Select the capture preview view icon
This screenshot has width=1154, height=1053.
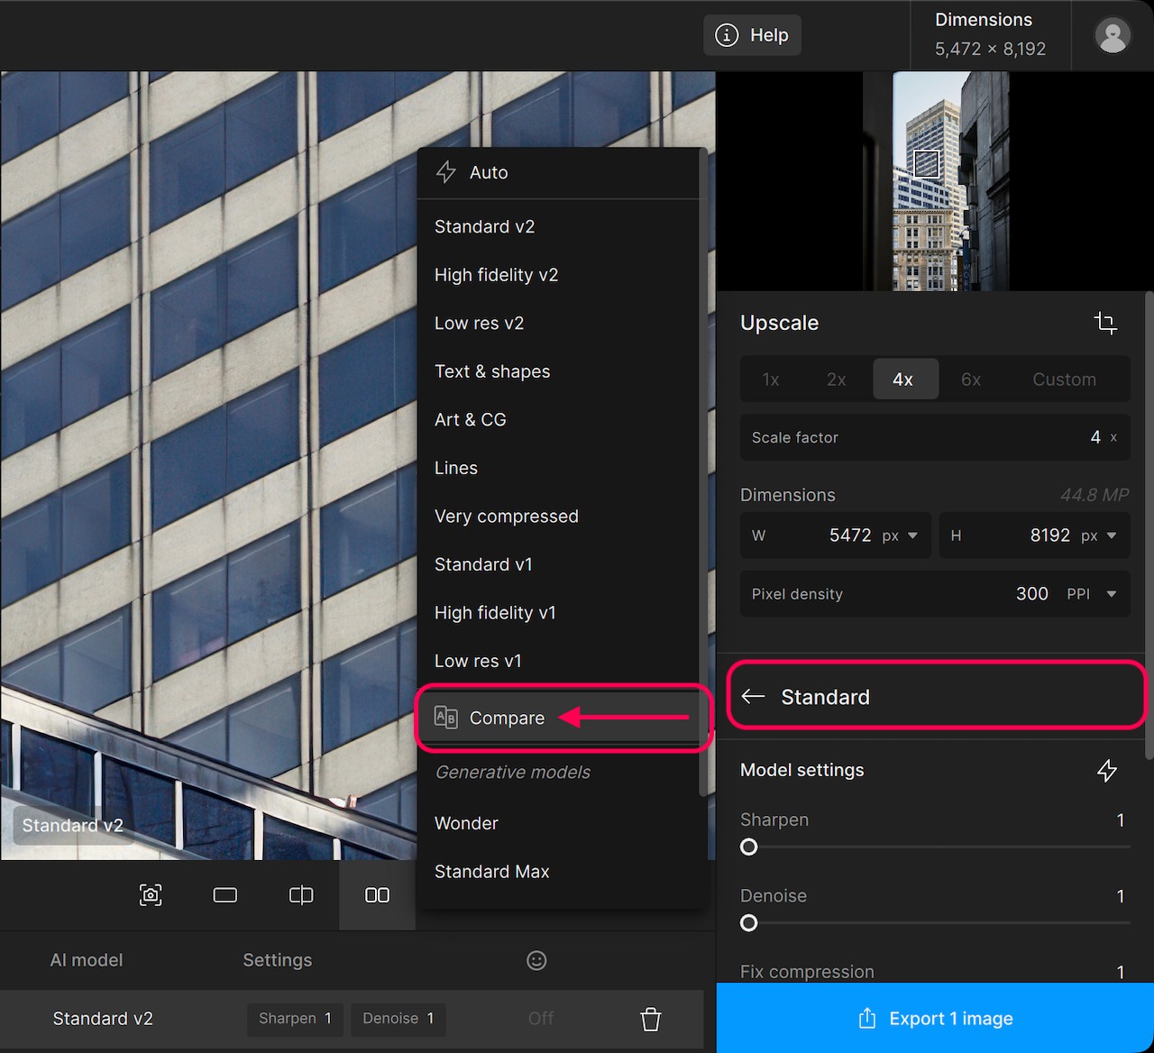[151, 894]
